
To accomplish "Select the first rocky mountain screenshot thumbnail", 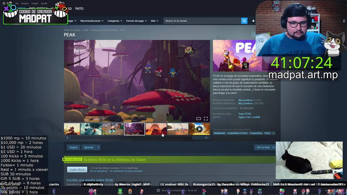I will [72, 129].
